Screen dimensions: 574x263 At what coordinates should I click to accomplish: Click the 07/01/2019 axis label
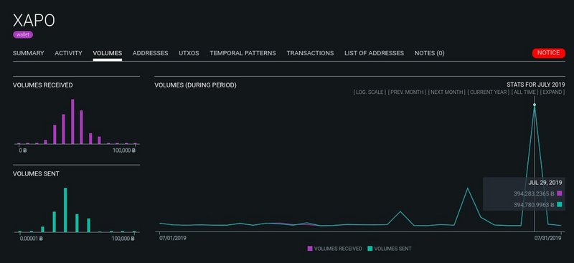(173, 238)
